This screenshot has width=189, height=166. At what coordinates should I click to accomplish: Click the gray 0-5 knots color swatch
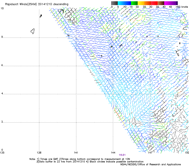114,3
